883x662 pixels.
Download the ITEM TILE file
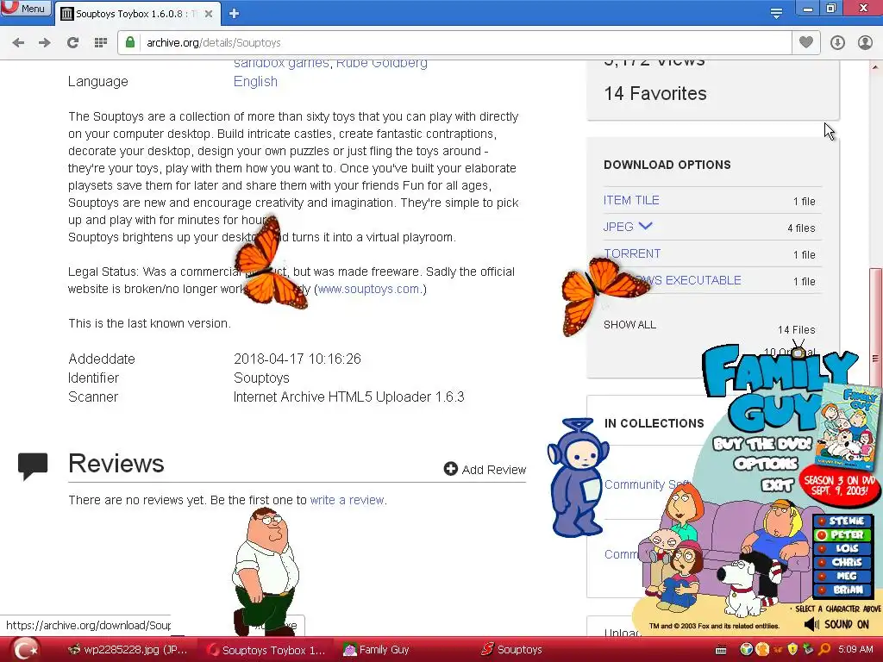coord(631,200)
